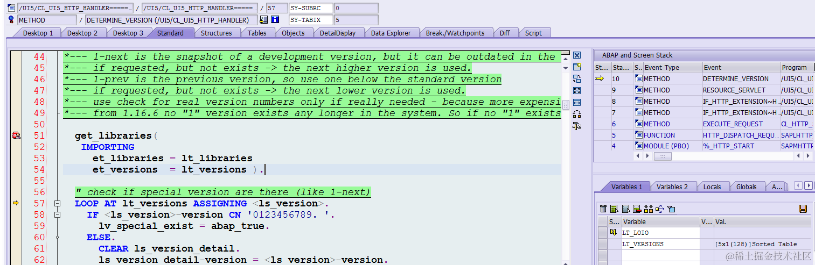Click the METHOD icon in stack row 10
Viewport: 815px width, 265px height.
click(639, 79)
